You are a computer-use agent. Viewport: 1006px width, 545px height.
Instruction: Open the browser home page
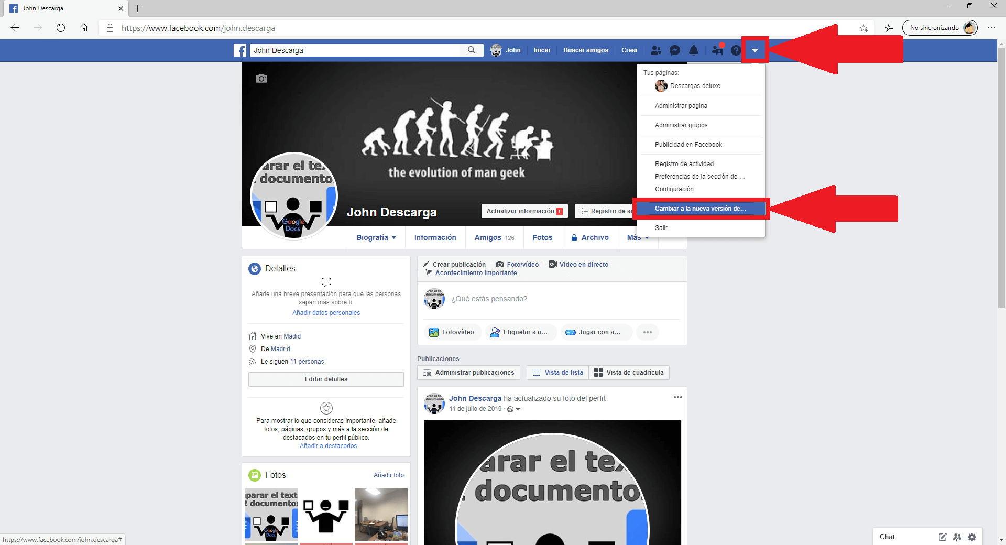point(84,28)
